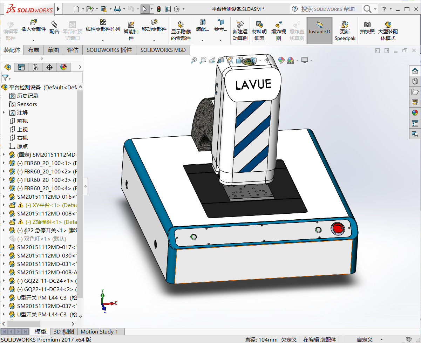Expand the XY平台<1> tree node
The width and height of the screenshot is (421, 343).
(4, 205)
